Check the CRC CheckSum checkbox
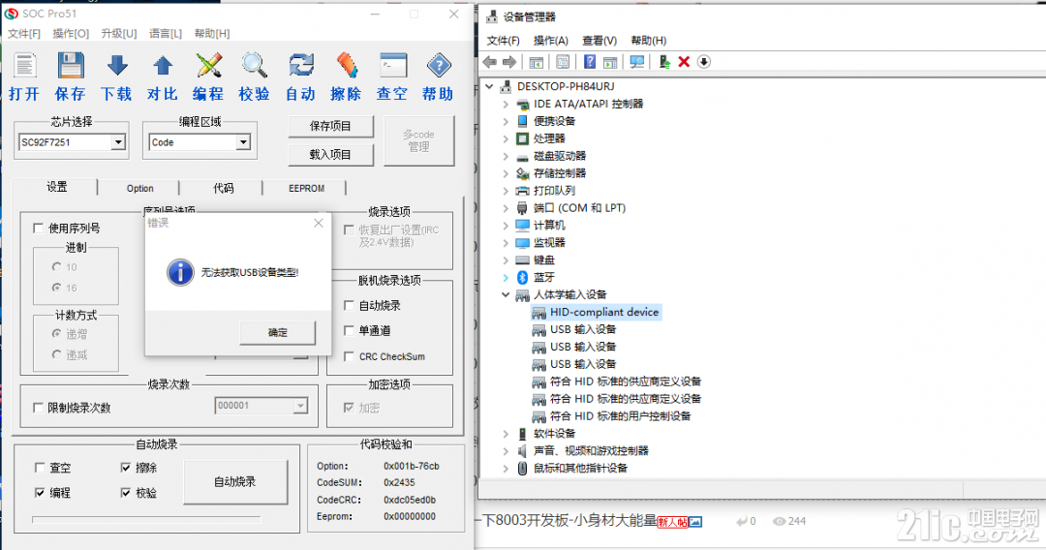1046x550 pixels. pyautogui.click(x=349, y=356)
